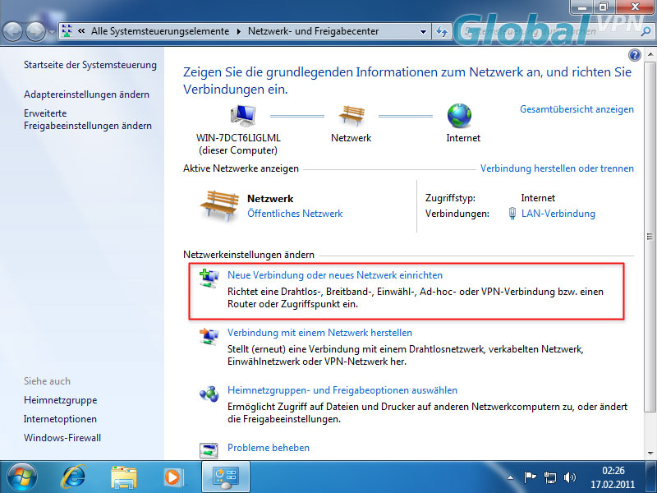The image size is (657, 493).
Task: Open Windows Media Player from the taskbar
Action: [172, 476]
